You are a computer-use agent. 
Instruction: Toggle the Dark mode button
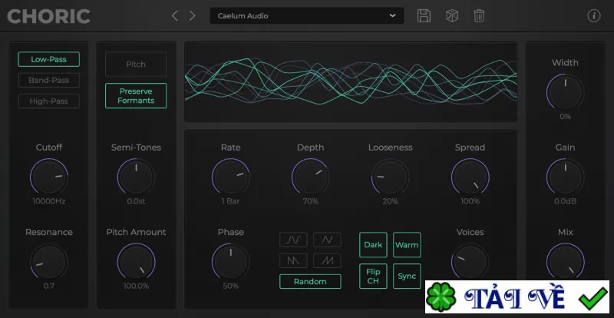pyautogui.click(x=373, y=245)
